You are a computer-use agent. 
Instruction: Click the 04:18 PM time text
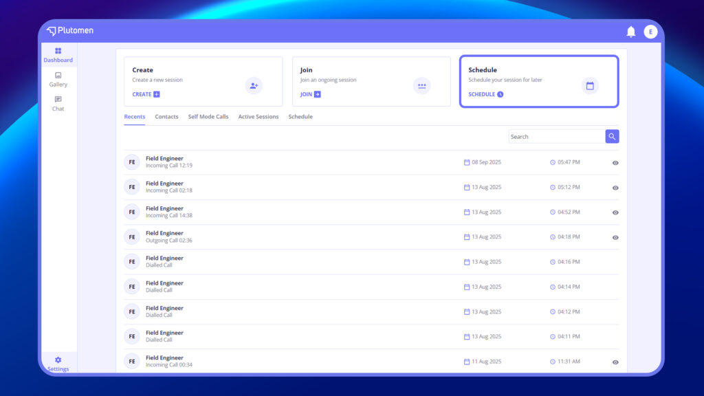tap(569, 236)
